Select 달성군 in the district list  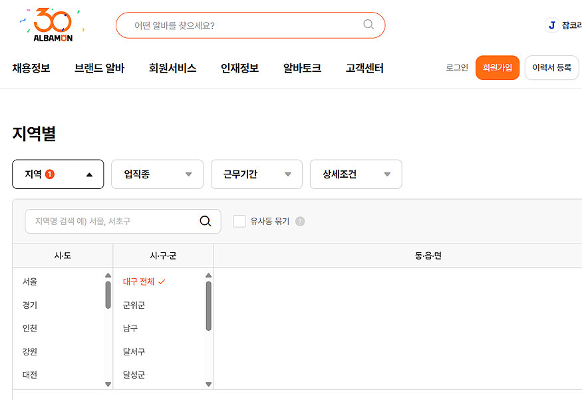134,375
